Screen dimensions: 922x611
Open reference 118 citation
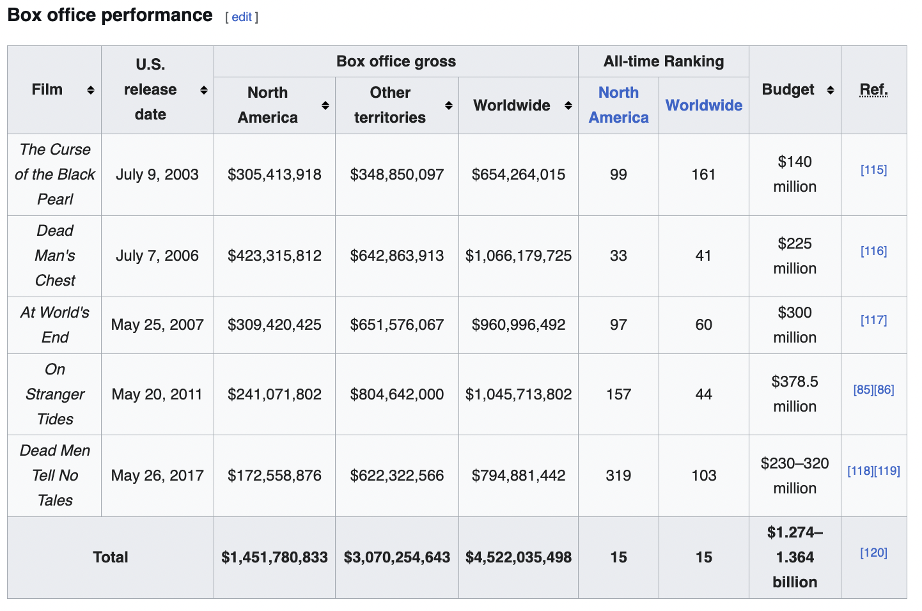point(860,471)
